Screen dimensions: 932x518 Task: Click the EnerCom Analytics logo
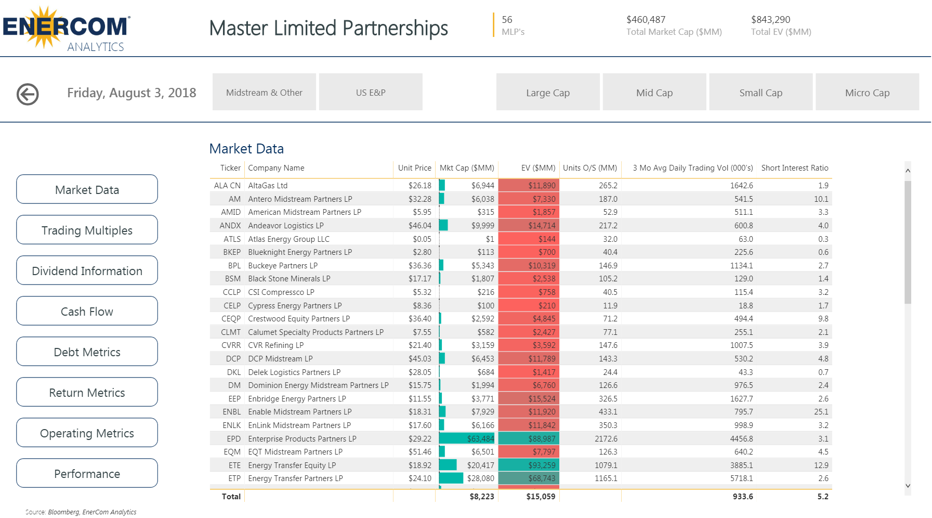point(67,30)
